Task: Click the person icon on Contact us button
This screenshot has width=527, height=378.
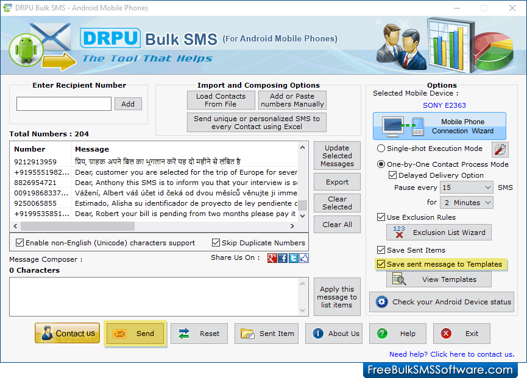Action: point(47,333)
